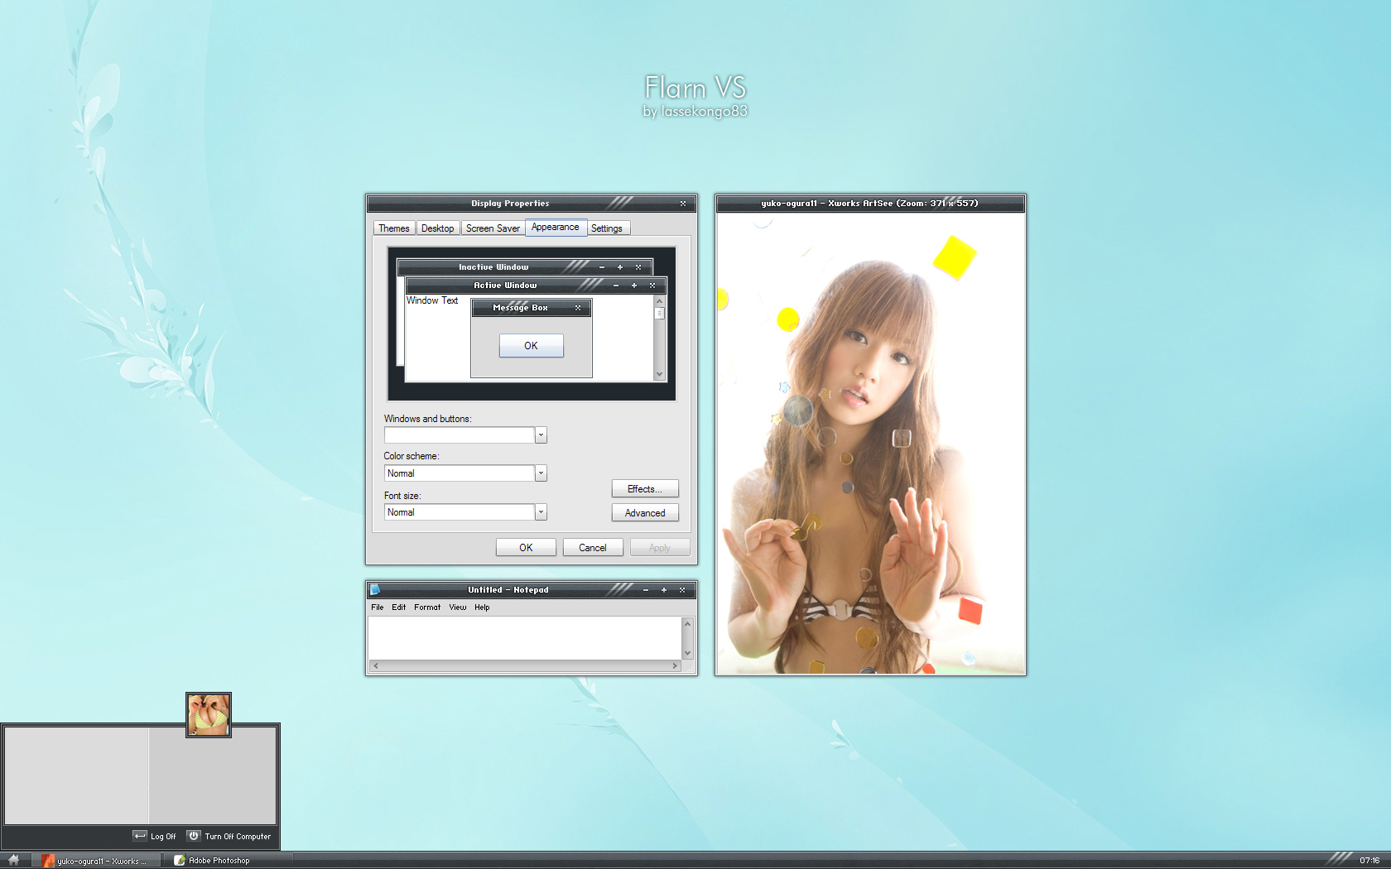Expand the Windows and buttons dropdown
The height and width of the screenshot is (869, 1391).
(x=541, y=435)
